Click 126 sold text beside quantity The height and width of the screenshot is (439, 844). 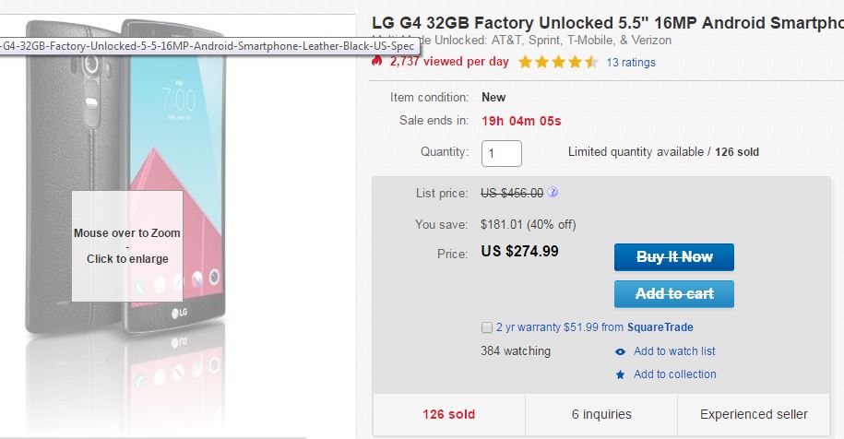click(737, 152)
